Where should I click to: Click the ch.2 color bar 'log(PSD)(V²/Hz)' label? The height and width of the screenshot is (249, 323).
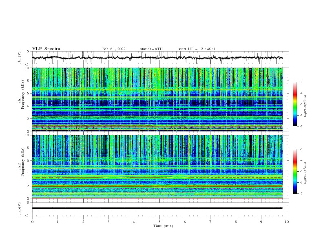[305, 173]
